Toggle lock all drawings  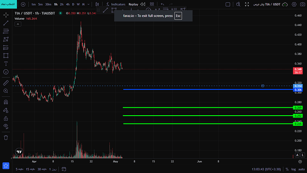click(6, 118)
